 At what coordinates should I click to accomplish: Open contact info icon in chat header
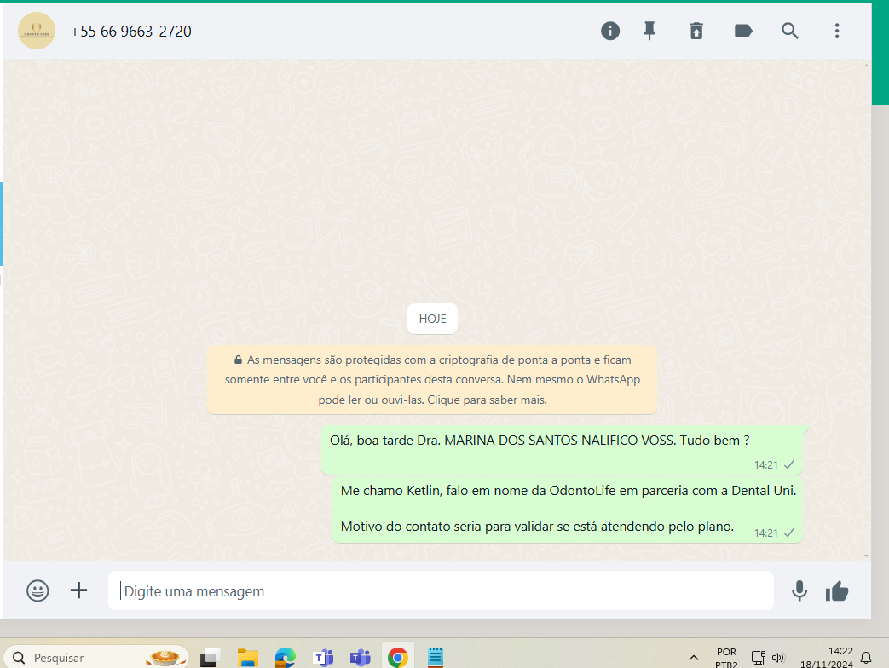point(610,31)
